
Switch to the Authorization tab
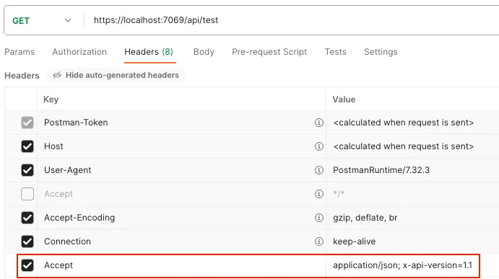pyautogui.click(x=79, y=52)
